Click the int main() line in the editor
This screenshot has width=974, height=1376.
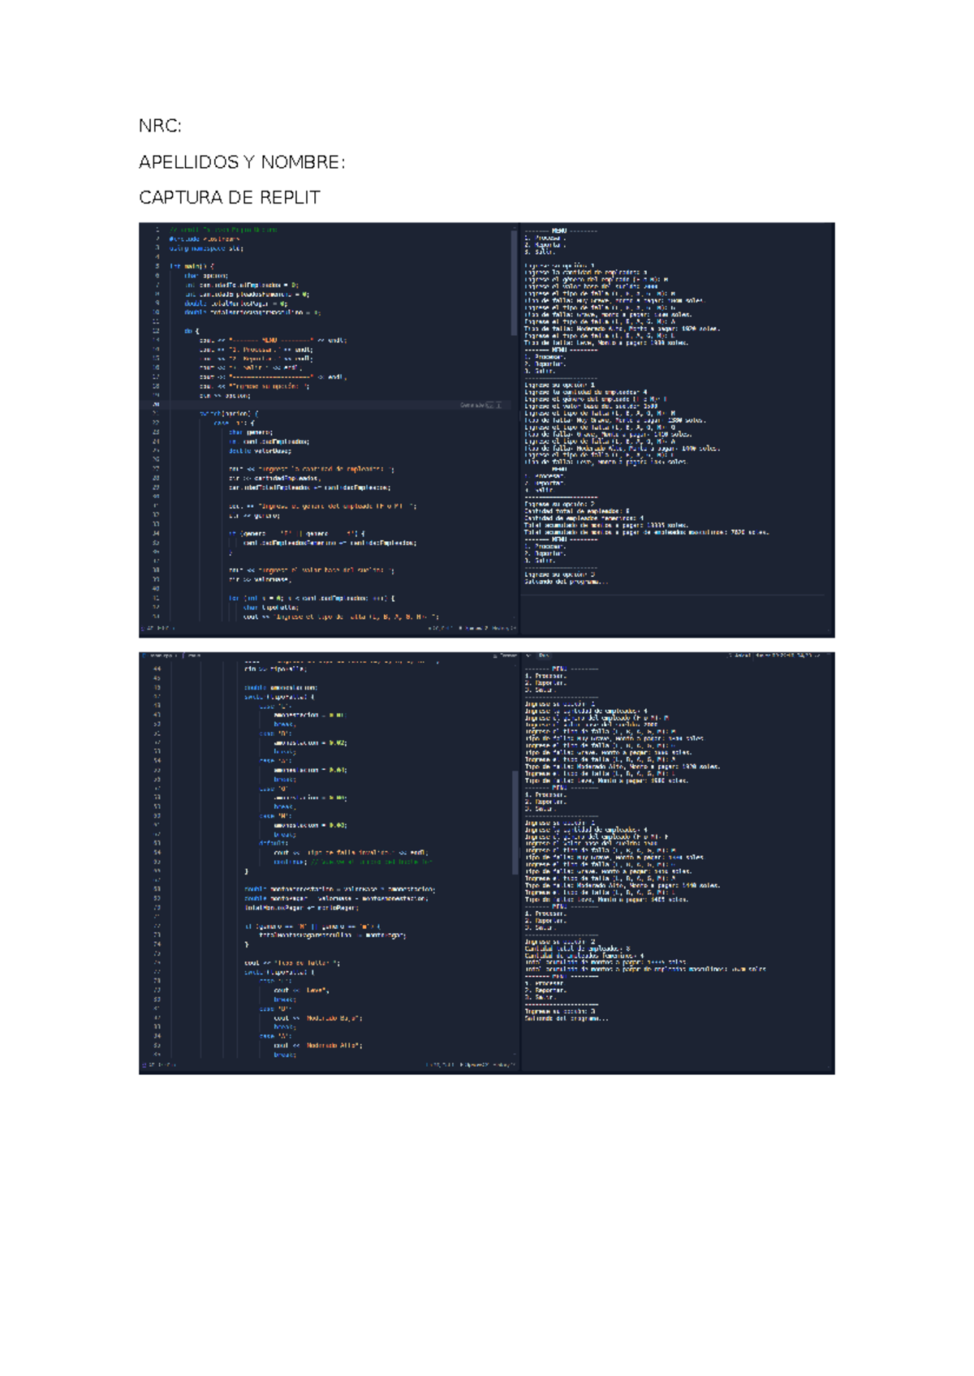pos(192,266)
